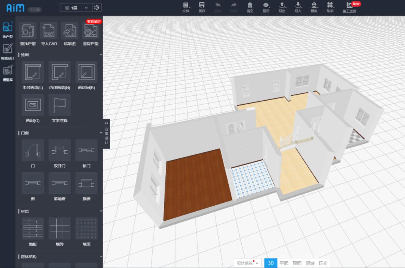Toggle 显示 visibility options eye icon

coord(266,7)
